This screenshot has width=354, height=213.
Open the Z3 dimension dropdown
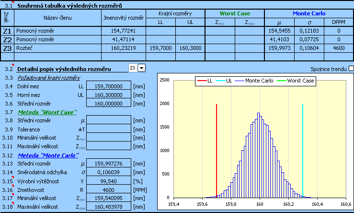coord(141,68)
